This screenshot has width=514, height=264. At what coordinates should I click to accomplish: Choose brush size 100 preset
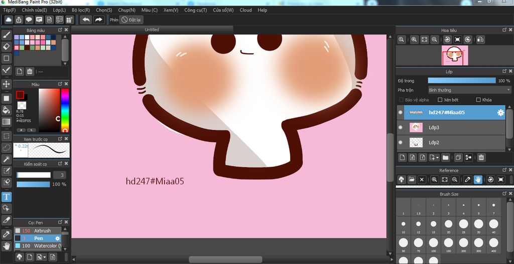[x=433, y=244]
